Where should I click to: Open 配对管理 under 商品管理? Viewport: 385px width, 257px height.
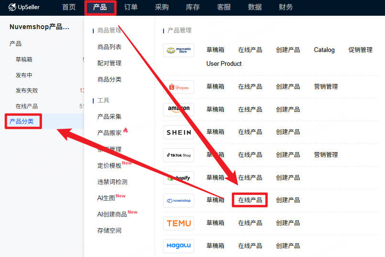click(109, 63)
